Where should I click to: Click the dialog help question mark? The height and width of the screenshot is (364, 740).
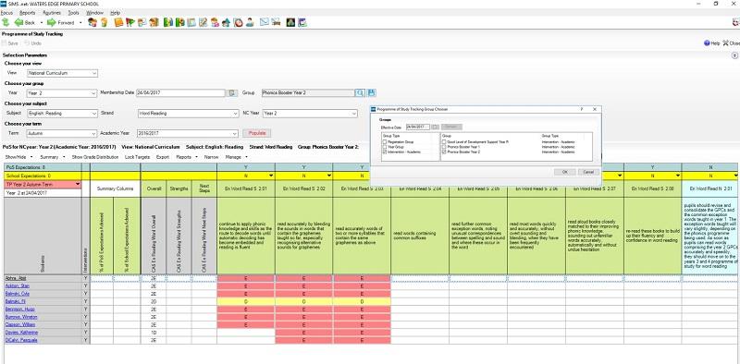582,109
